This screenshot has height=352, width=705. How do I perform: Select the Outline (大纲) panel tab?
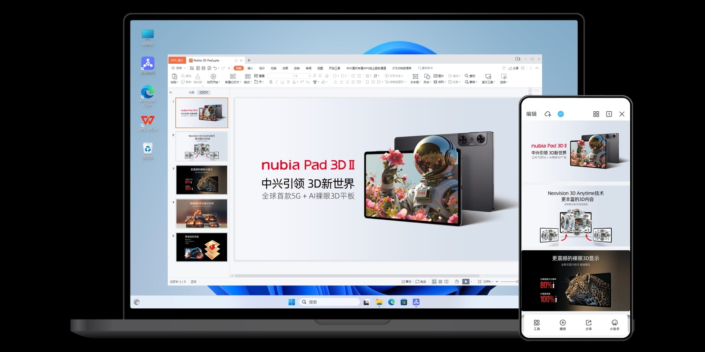(x=191, y=92)
